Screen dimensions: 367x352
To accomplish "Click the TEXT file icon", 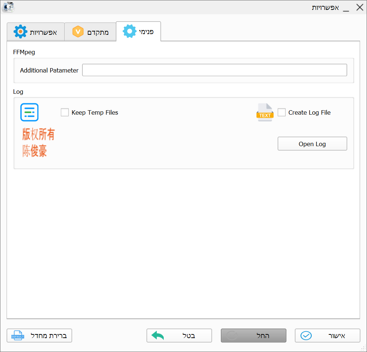I will point(264,112).
